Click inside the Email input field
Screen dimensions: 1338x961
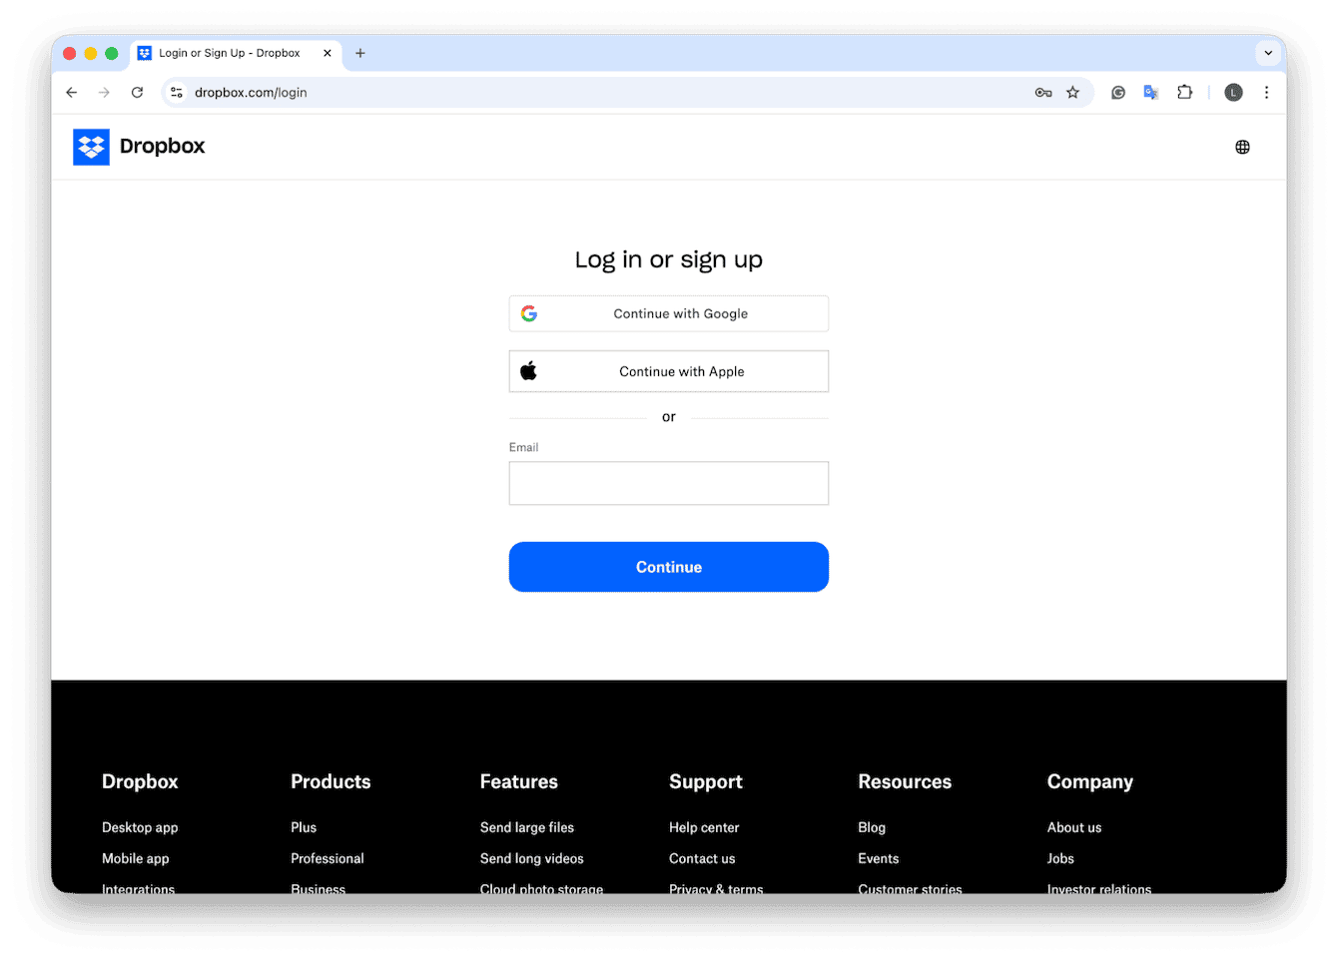[668, 483]
